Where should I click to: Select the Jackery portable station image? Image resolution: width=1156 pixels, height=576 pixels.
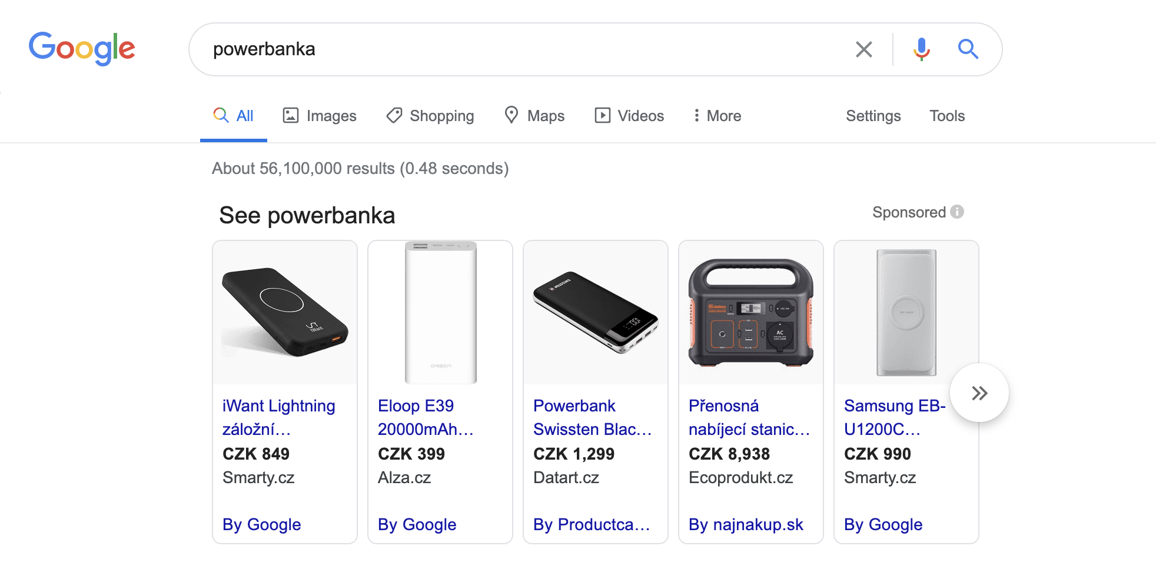tap(751, 313)
